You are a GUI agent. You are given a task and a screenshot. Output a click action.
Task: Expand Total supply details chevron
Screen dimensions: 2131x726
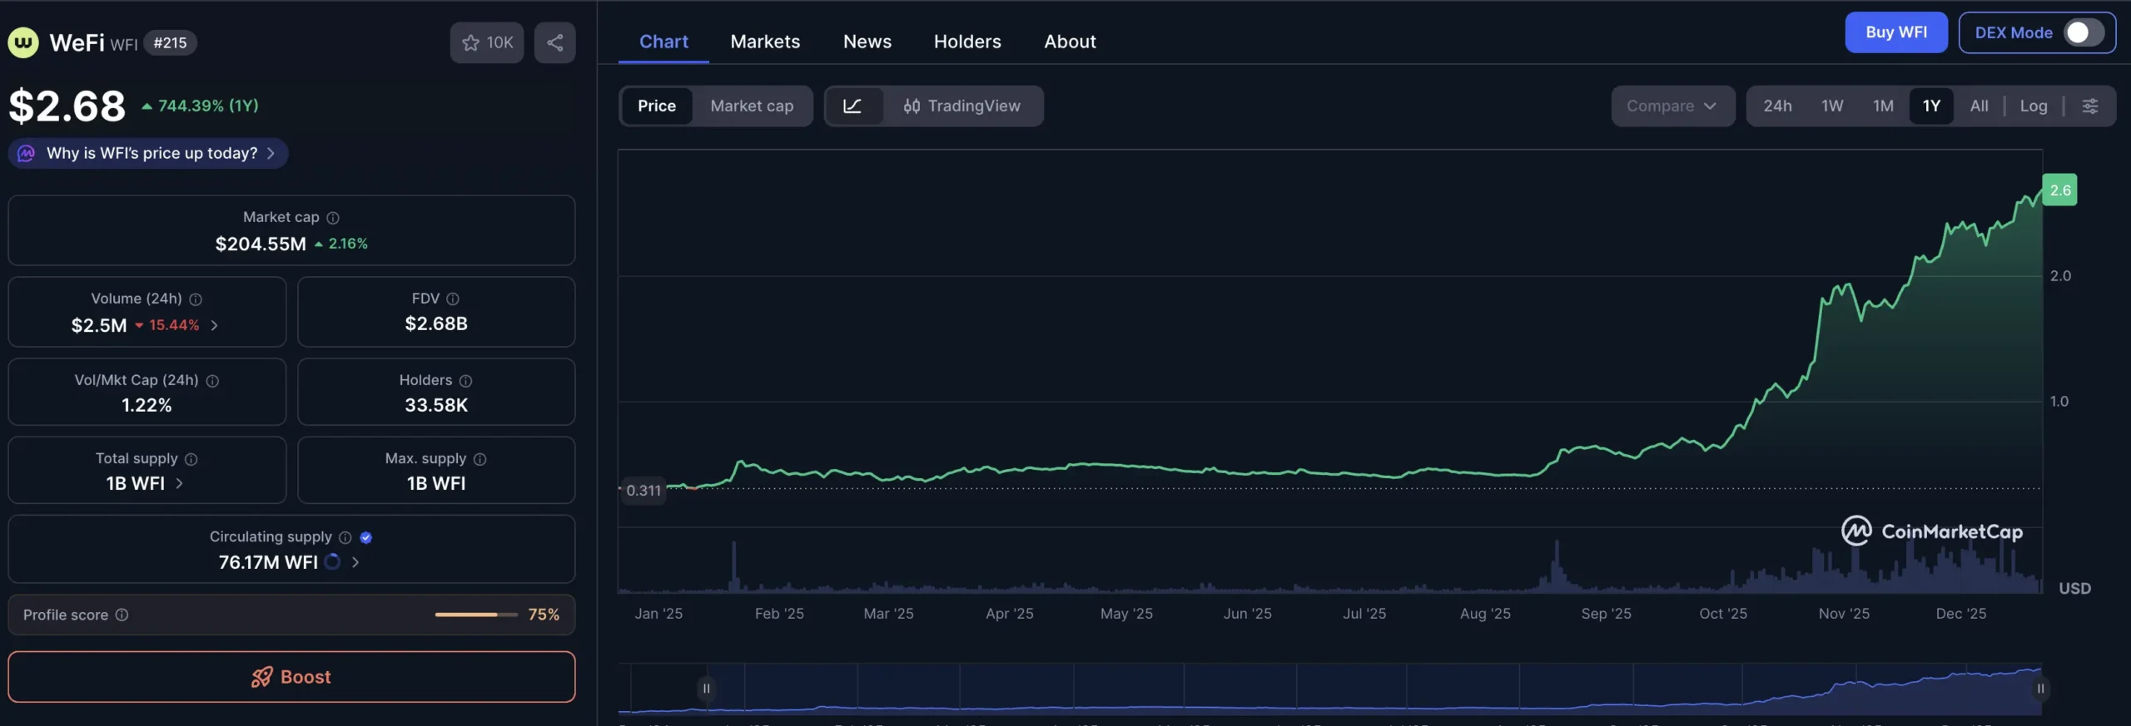click(x=180, y=484)
